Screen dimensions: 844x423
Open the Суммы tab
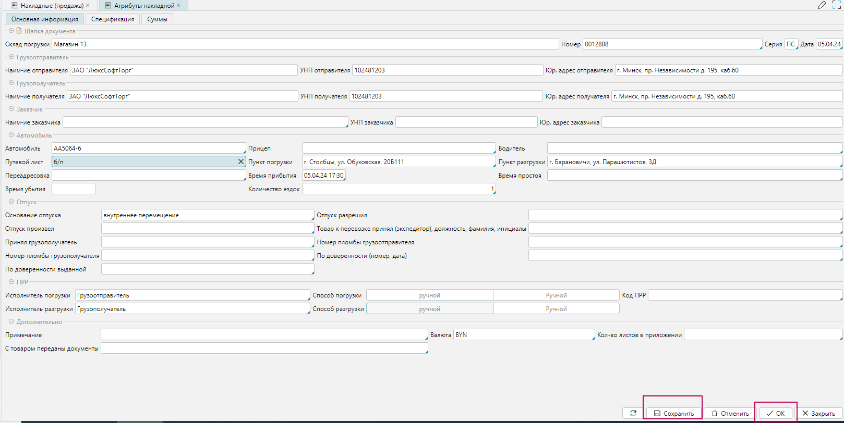[157, 19]
